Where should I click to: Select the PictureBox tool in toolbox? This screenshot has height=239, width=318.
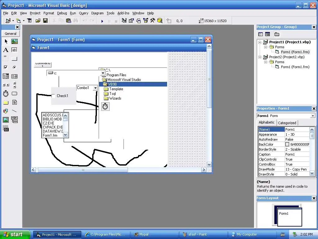click(14, 41)
